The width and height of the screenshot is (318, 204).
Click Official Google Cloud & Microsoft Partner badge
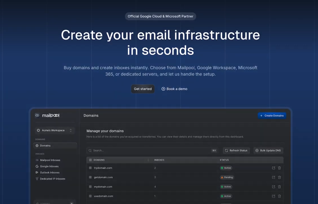click(x=160, y=16)
